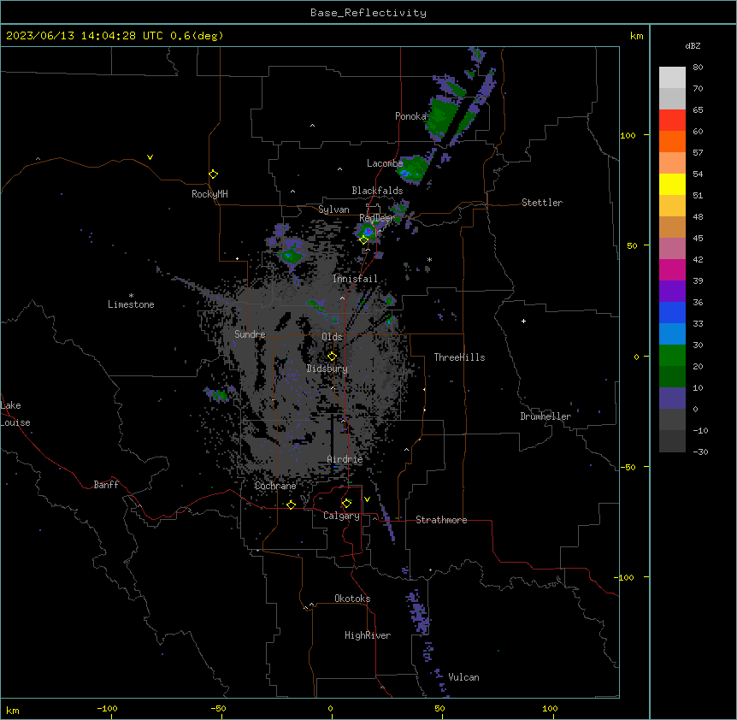The height and width of the screenshot is (720, 737).
Task: Click the Vulcan city label
Action: pyautogui.click(x=464, y=677)
